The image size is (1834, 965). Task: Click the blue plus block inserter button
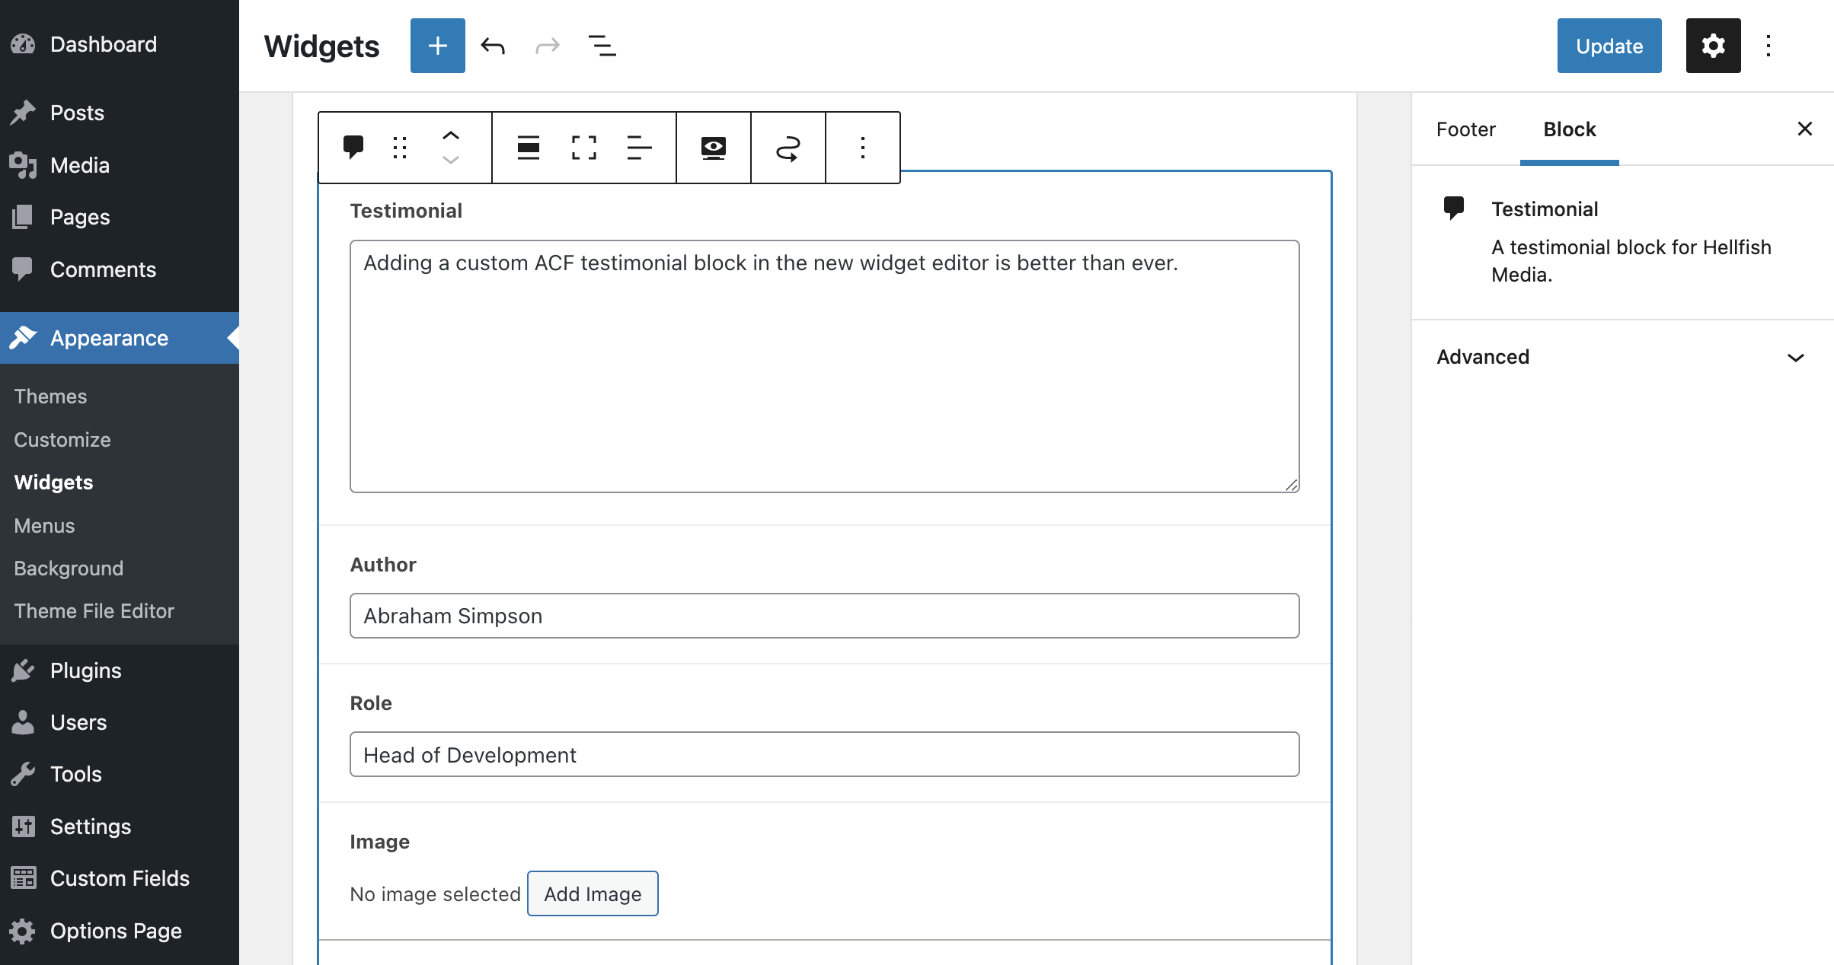coord(437,46)
